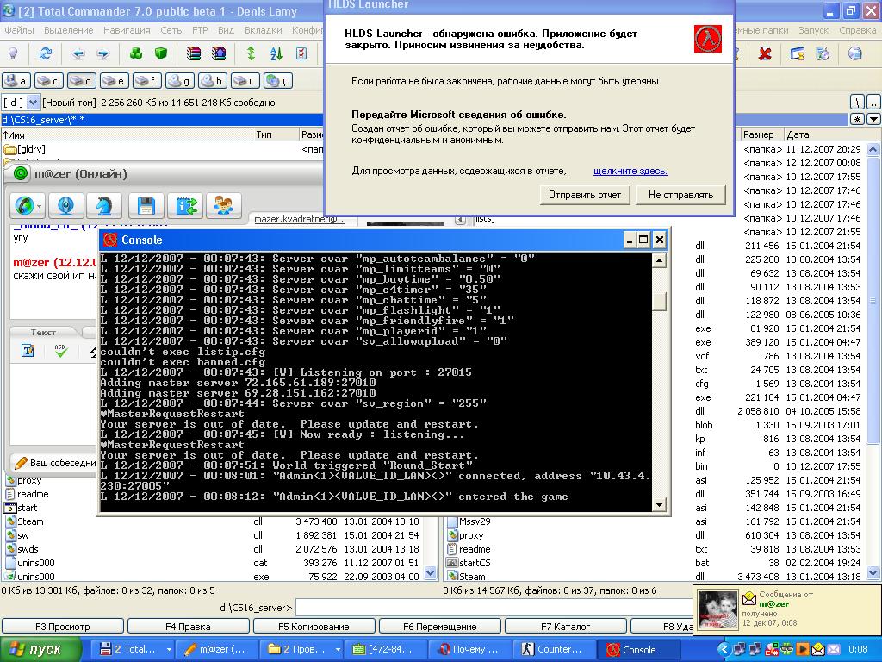Open dropdown arrow next to 2 Пров taskbar group

337,649
